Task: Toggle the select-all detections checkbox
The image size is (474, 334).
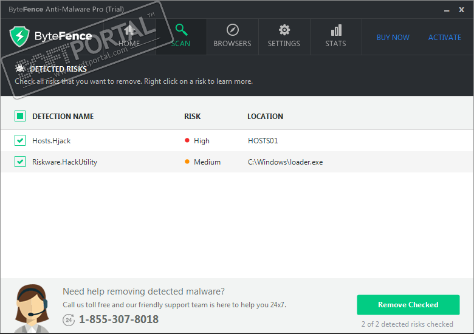Action: coord(20,116)
